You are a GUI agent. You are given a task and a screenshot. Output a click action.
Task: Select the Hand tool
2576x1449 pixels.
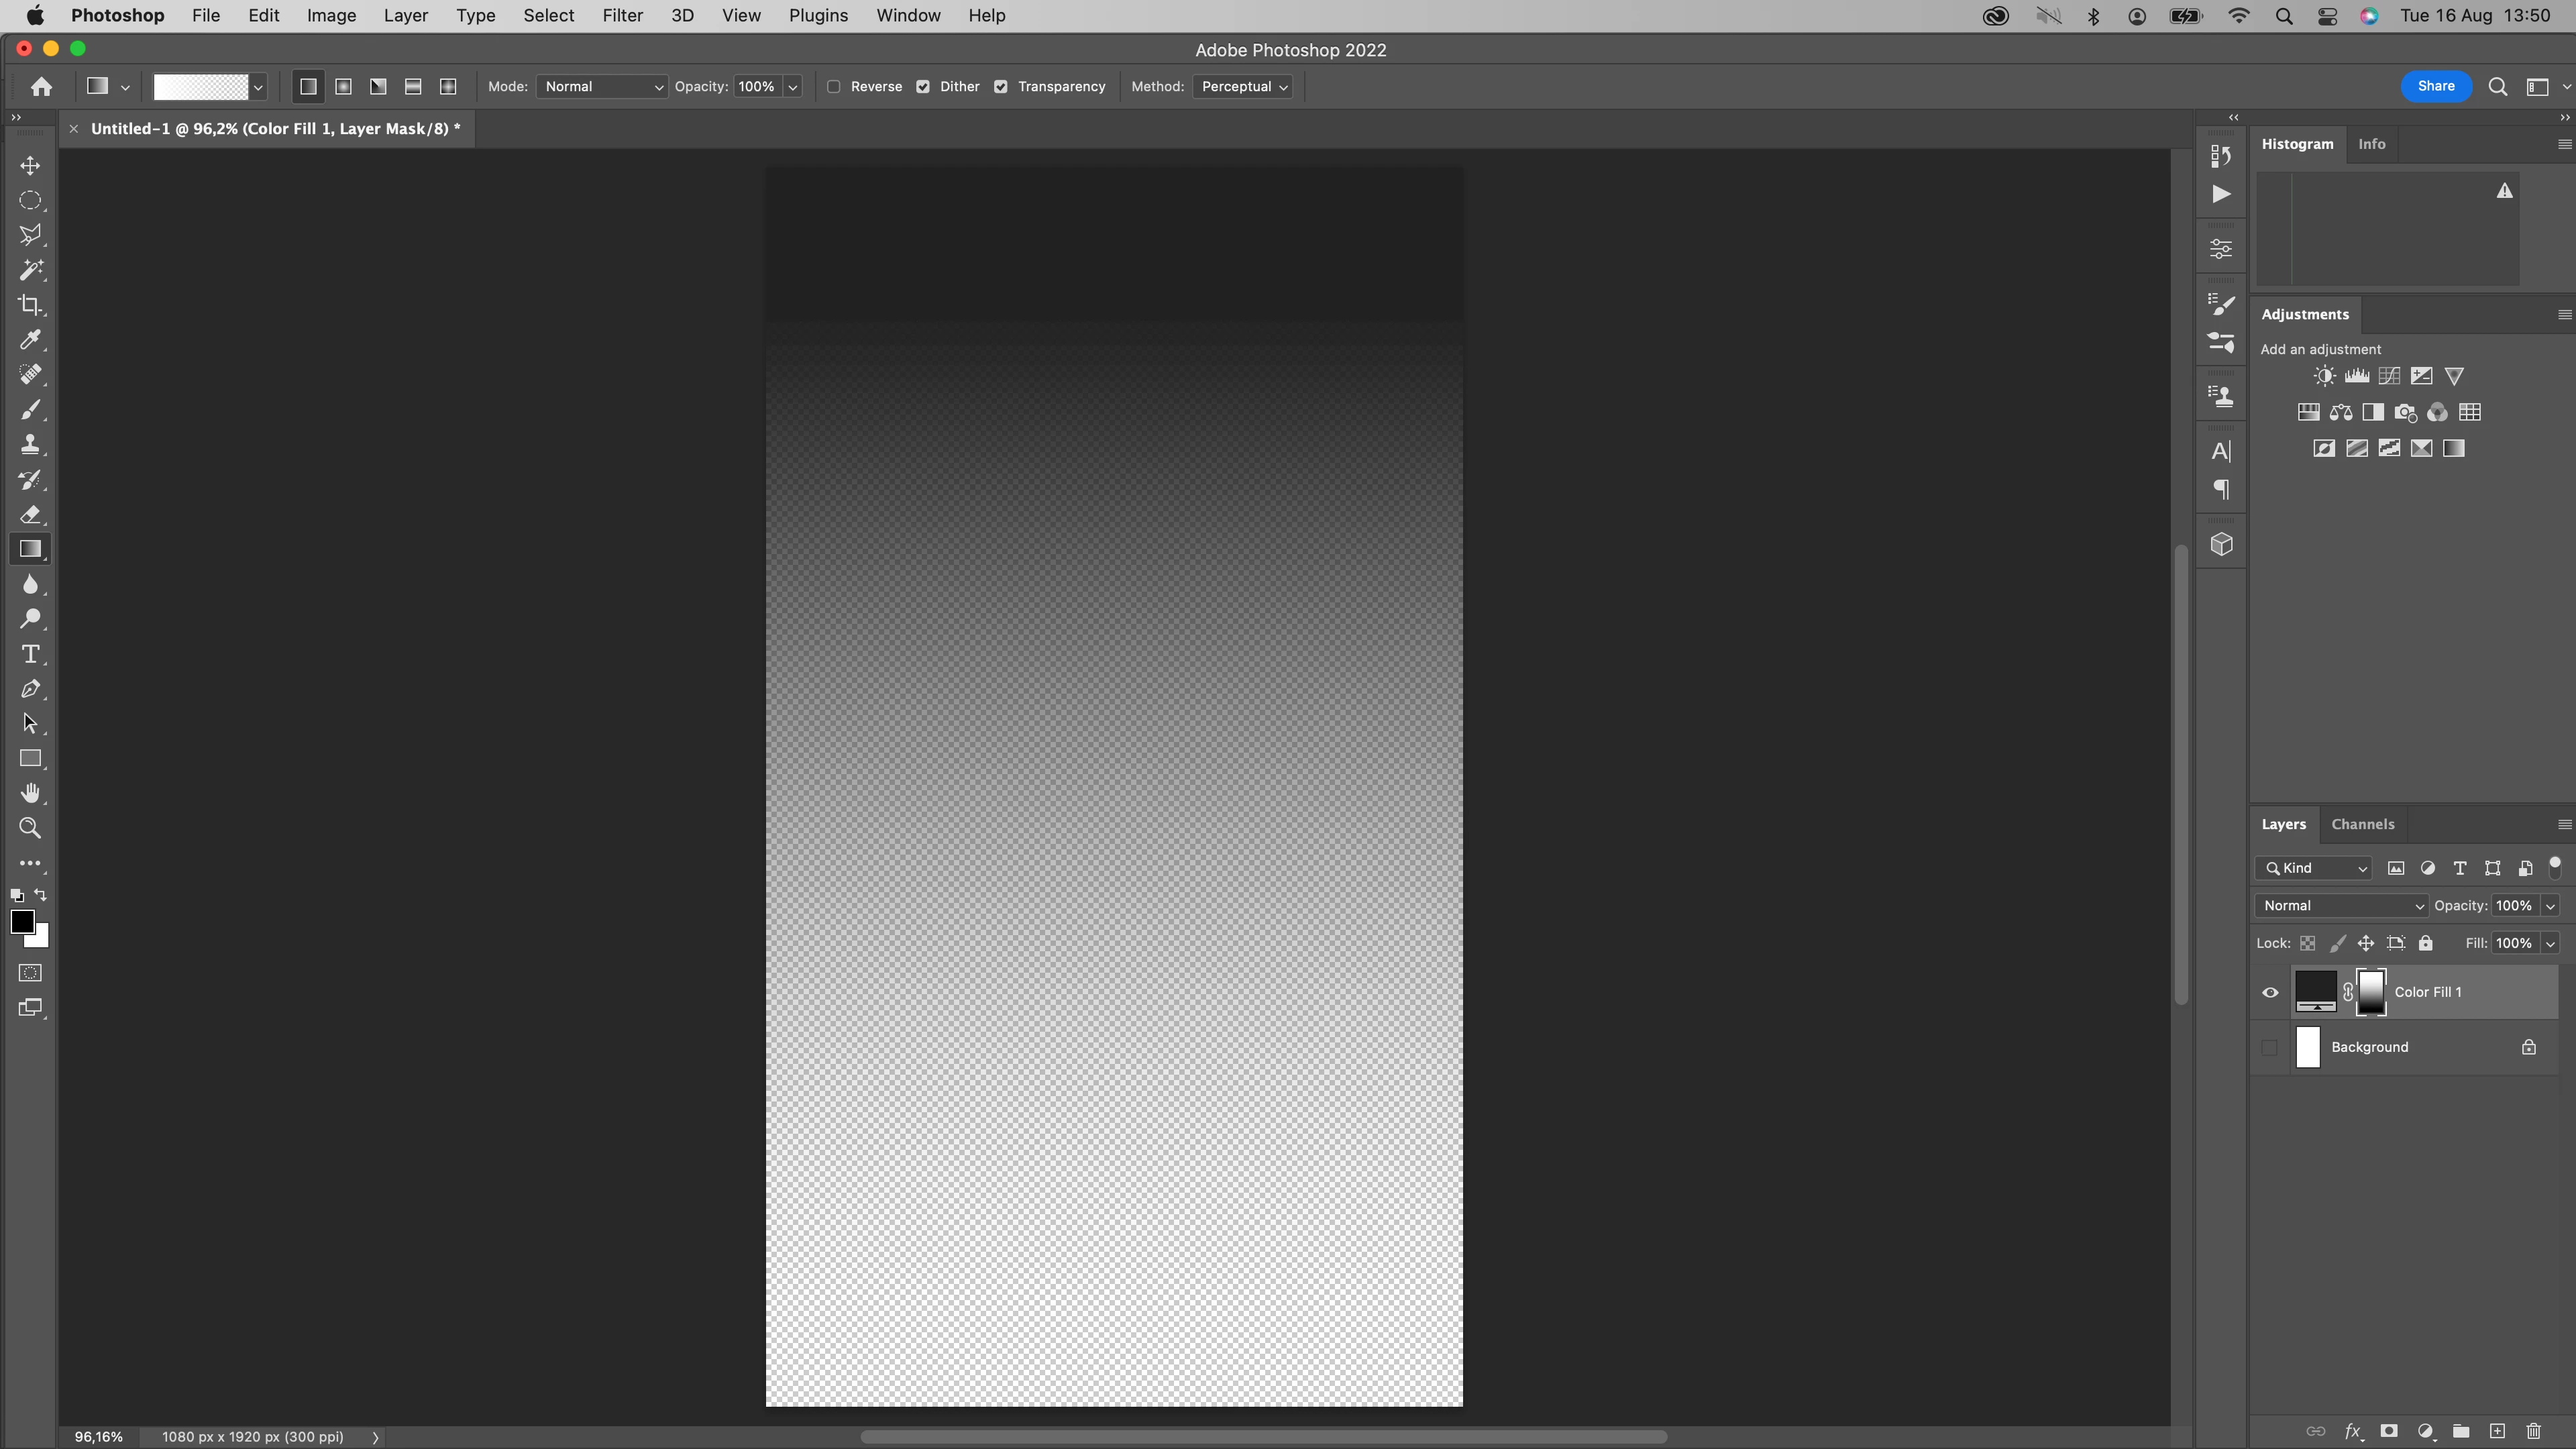coord(30,793)
